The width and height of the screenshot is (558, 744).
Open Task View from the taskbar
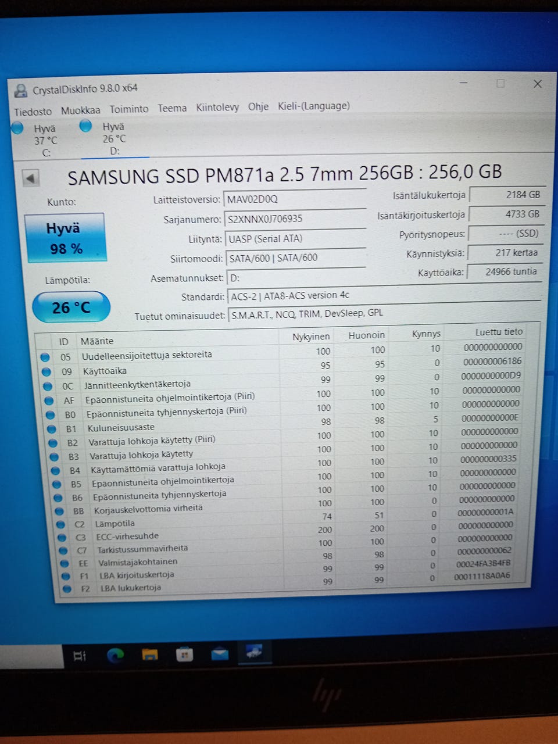coord(80,656)
